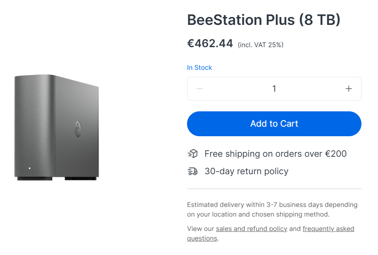Open the frequently asked questions link
This screenshot has height=255, width=378.
(270, 234)
